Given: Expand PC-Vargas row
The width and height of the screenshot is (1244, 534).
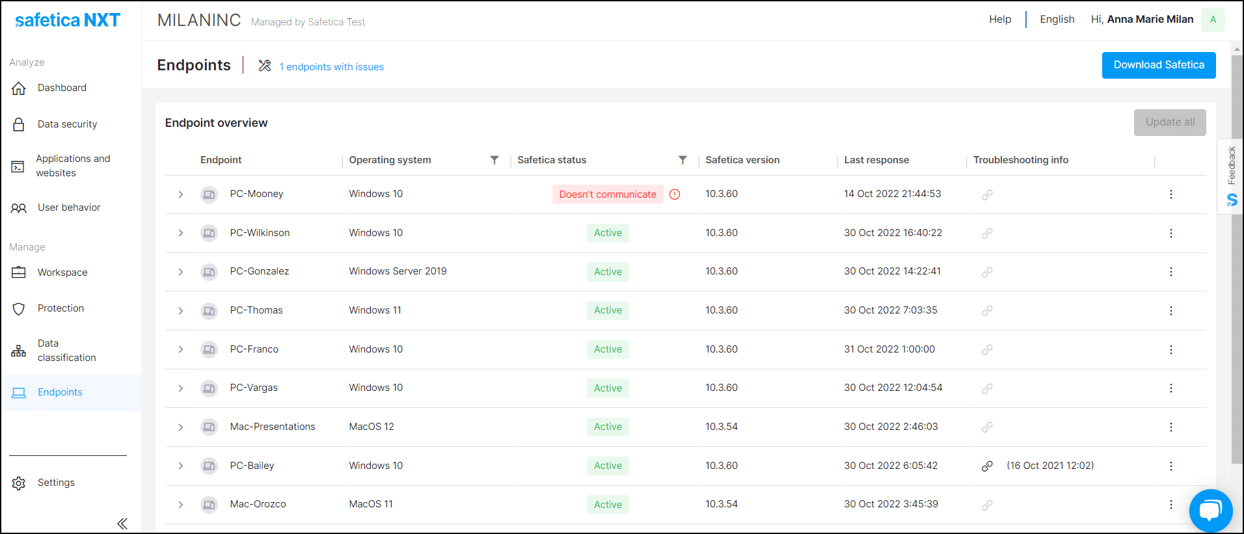Looking at the screenshot, I should click(181, 388).
